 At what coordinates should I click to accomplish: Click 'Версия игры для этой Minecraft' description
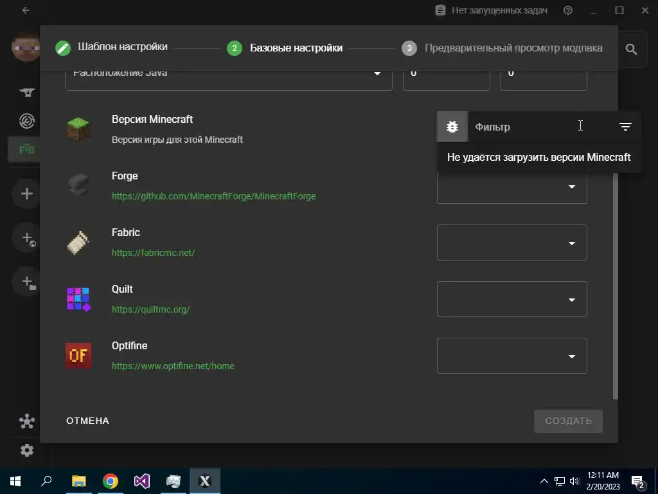pyautogui.click(x=177, y=140)
